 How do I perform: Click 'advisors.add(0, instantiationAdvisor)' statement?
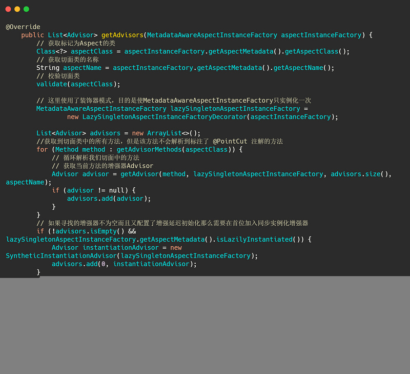click(x=124, y=264)
